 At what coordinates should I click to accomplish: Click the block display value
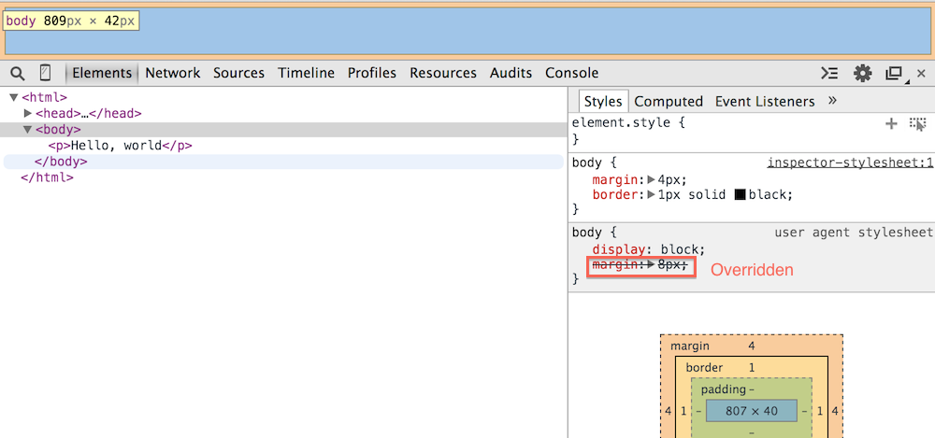coord(680,249)
